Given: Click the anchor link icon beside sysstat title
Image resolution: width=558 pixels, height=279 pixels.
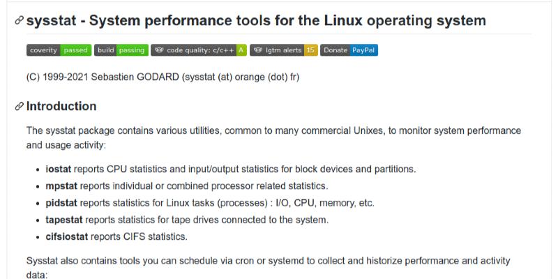Looking at the screenshot, I should (x=19, y=21).
